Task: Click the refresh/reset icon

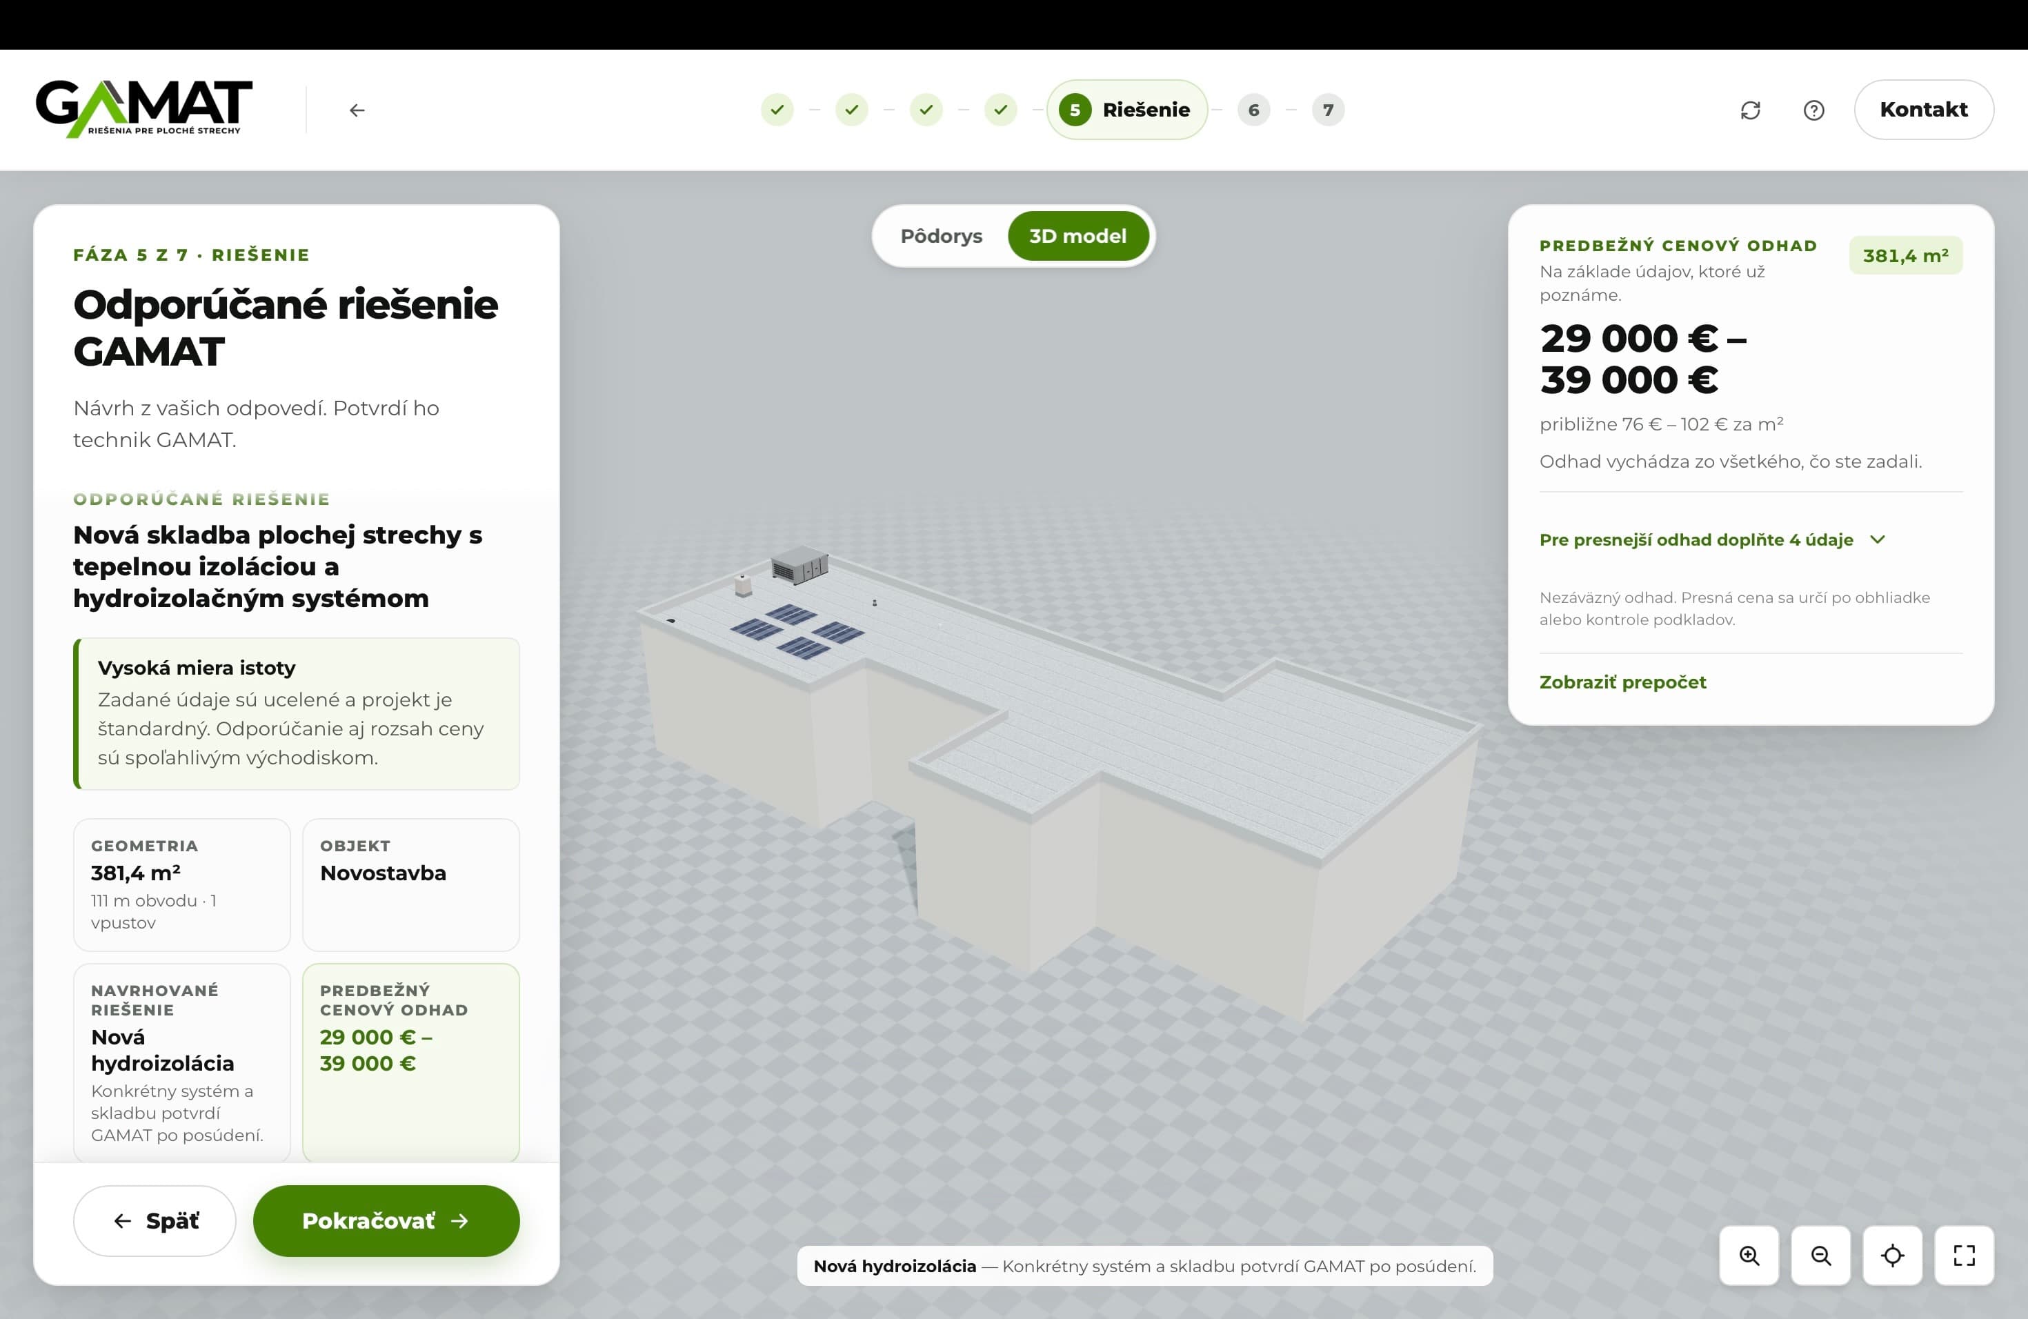Action: [1750, 110]
